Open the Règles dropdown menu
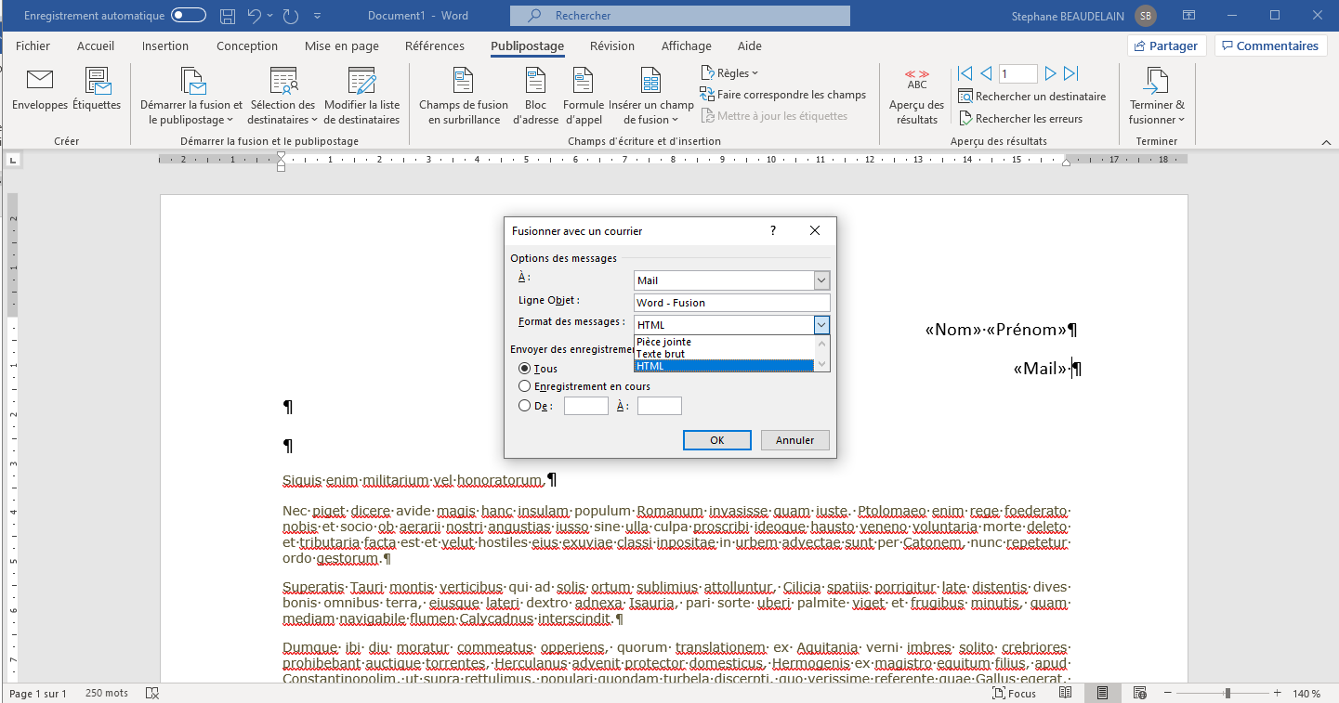Screen dimensions: 1339x703 point(729,73)
